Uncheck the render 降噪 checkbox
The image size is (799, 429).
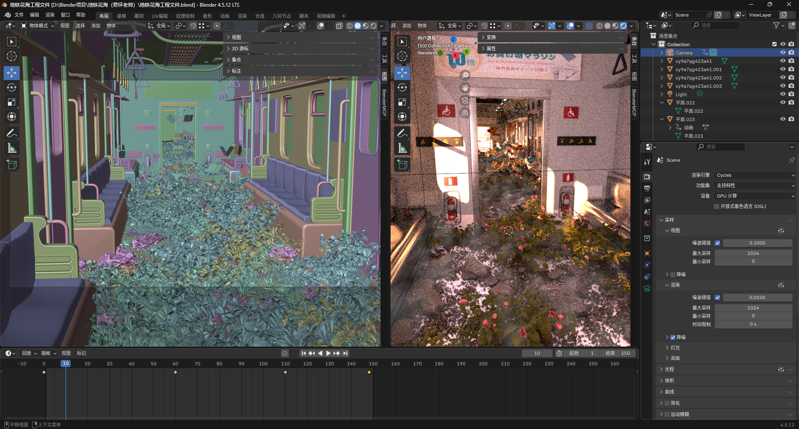(x=673, y=337)
